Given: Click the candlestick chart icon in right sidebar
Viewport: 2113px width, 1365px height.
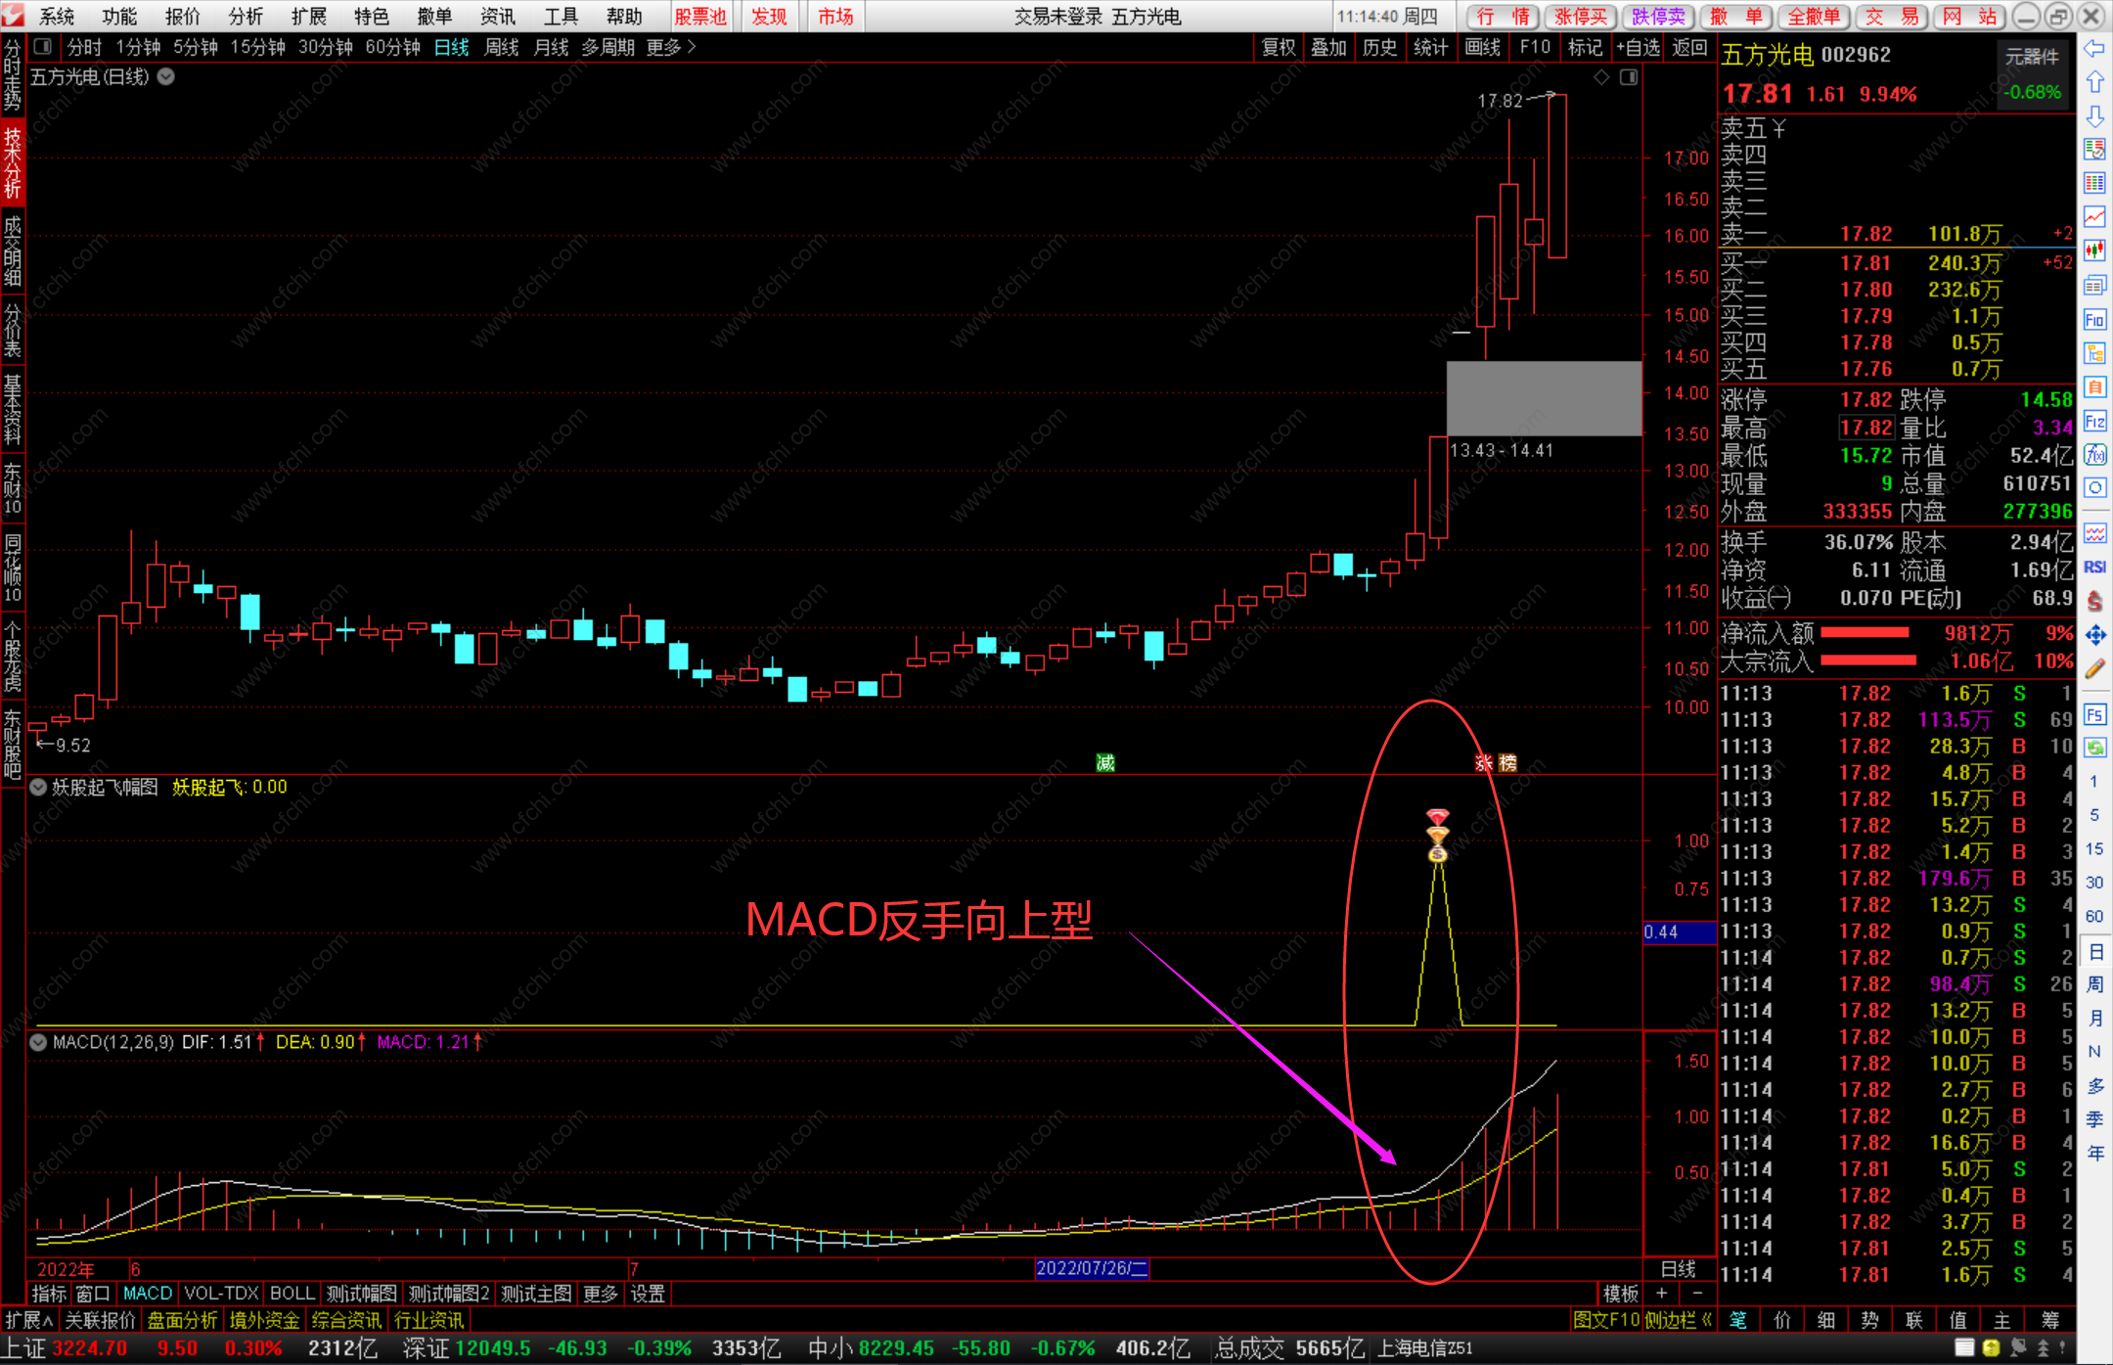Looking at the screenshot, I should pos(2094,250).
